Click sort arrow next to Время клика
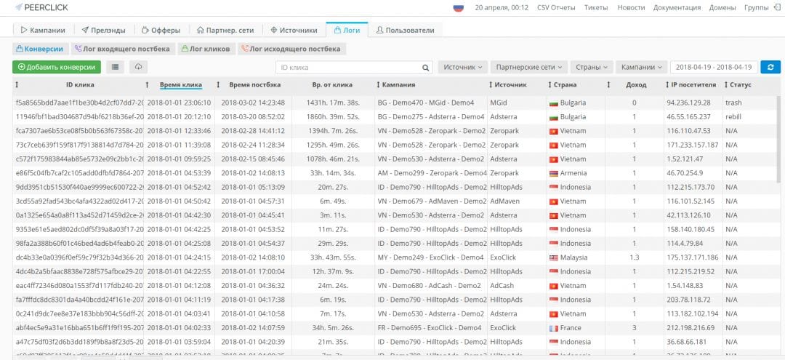 coord(147,85)
